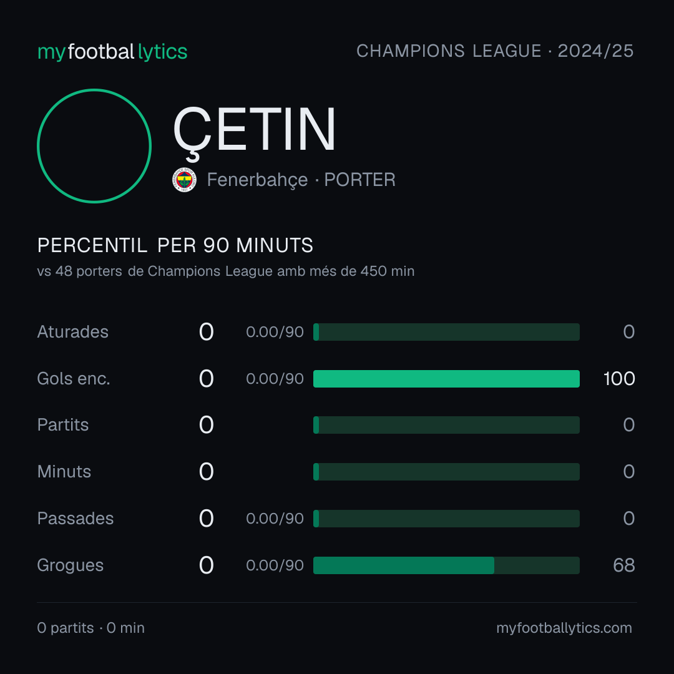Screen dimensions: 674x674
Task: Click the empty green player avatar circle
Action: click(x=94, y=146)
